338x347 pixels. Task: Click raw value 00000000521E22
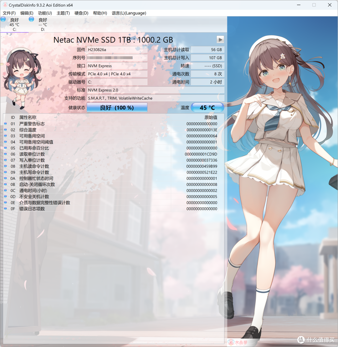[x=202, y=172]
